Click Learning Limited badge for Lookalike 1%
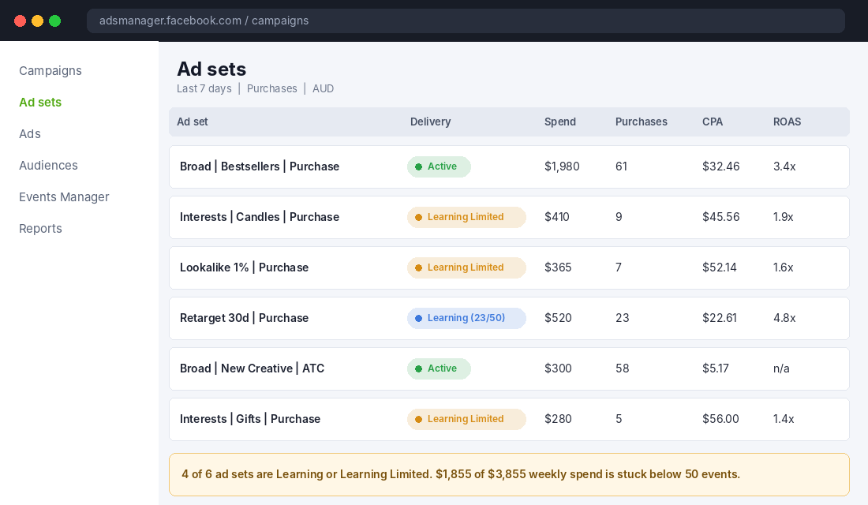Viewport: 868px width, 505px height. click(x=466, y=267)
